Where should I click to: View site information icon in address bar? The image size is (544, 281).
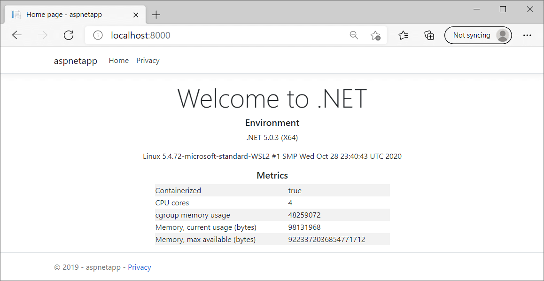(98, 35)
